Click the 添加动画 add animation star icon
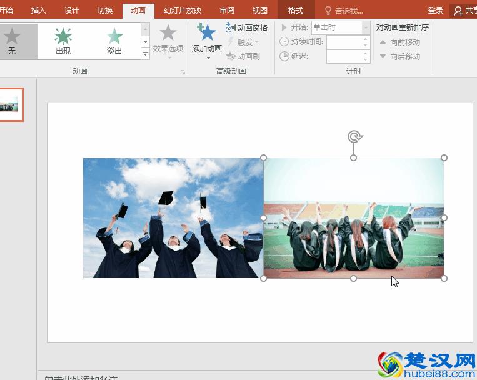 coord(206,32)
